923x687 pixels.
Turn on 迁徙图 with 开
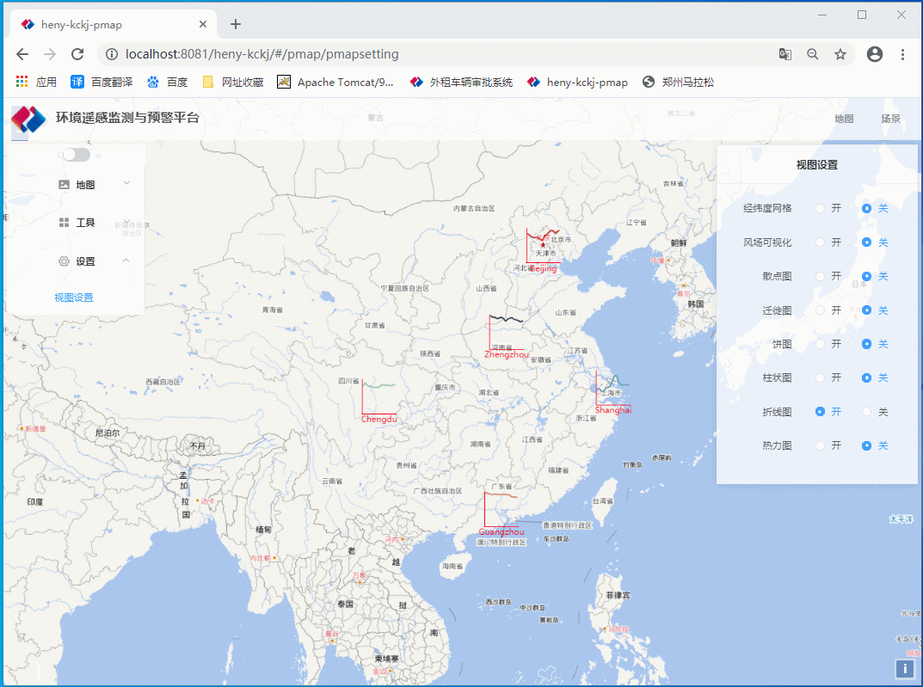point(828,310)
